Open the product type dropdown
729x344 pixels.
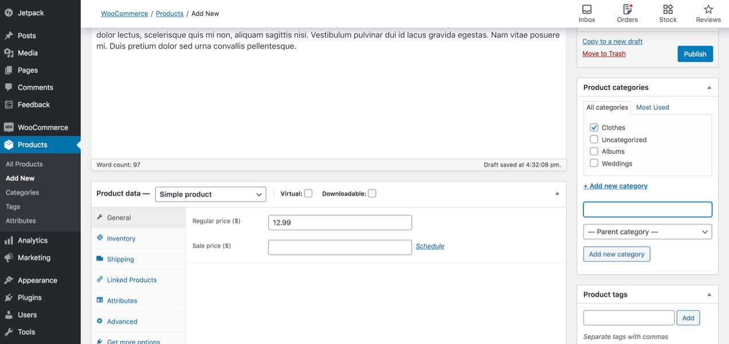(210, 194)
